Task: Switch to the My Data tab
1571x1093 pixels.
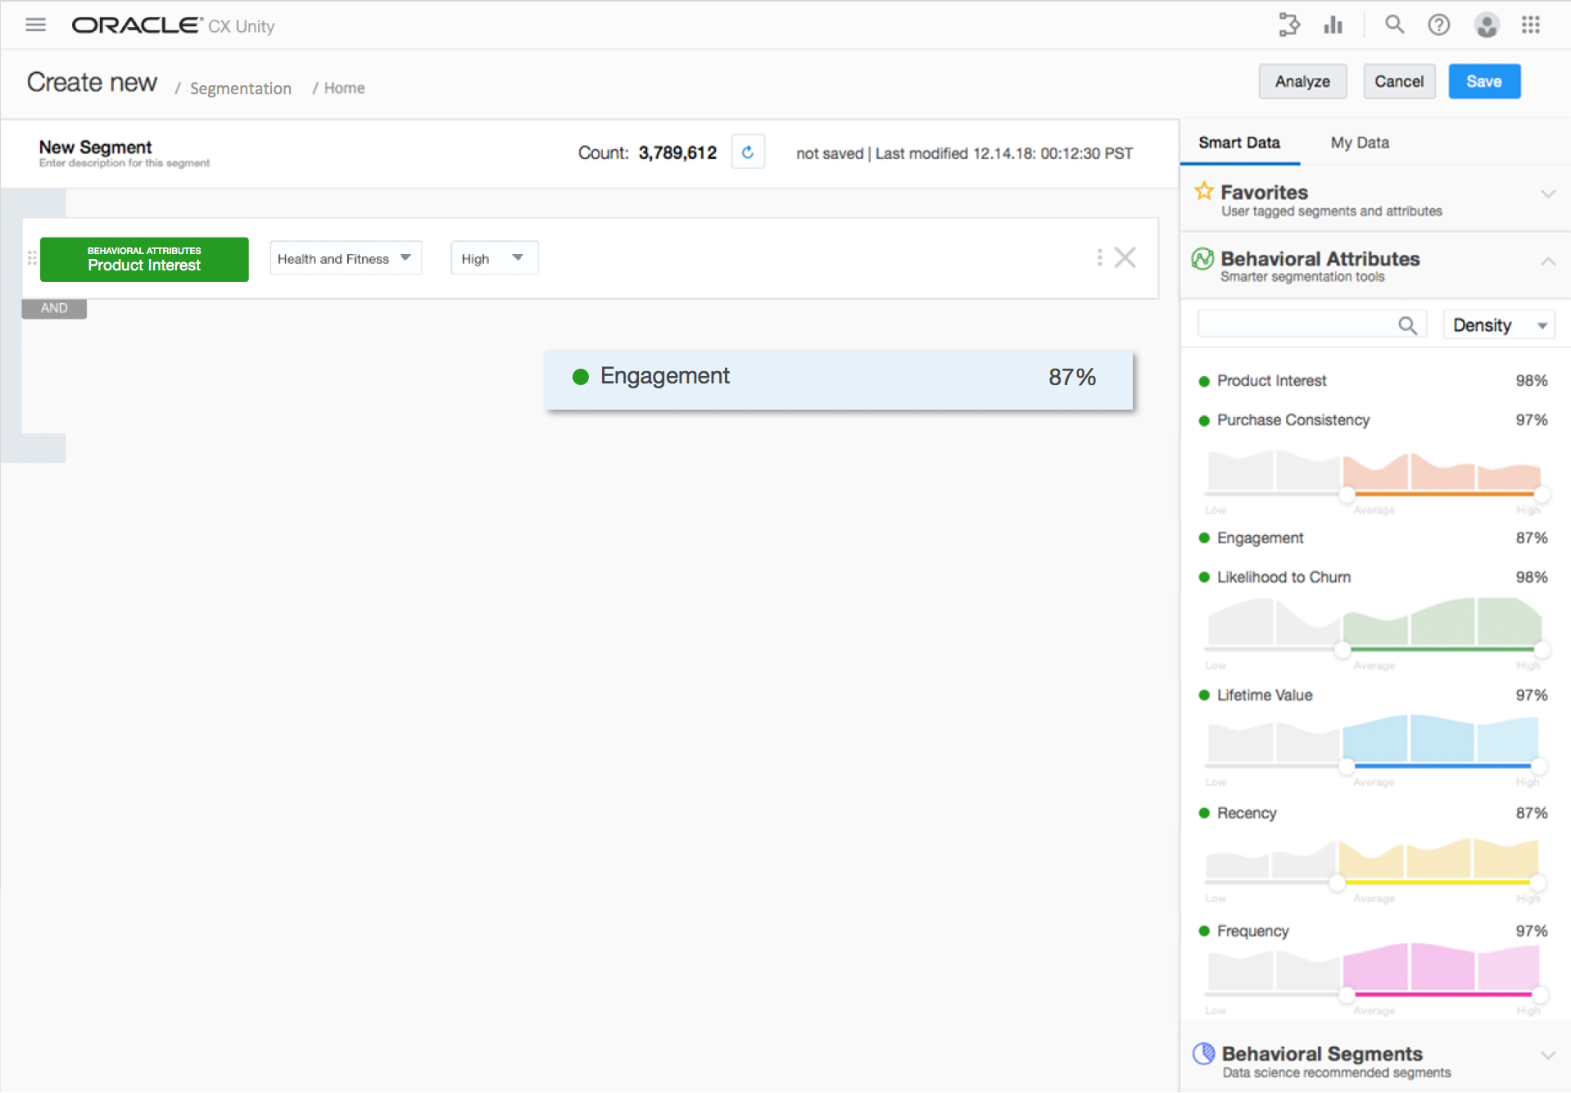Action: coord(1360,143)
